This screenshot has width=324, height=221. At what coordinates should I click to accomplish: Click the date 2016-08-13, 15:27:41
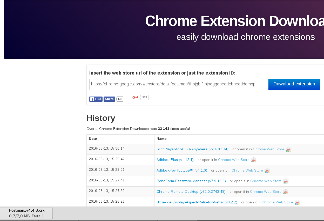click(x=107, y=180)
